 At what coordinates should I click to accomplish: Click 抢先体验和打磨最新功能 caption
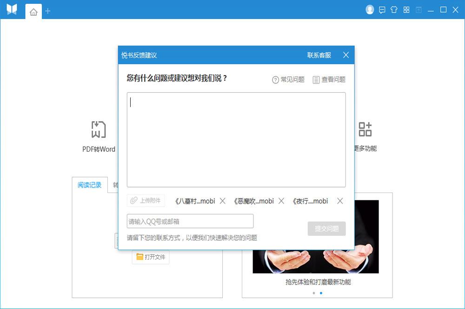[x=318, y=282]
